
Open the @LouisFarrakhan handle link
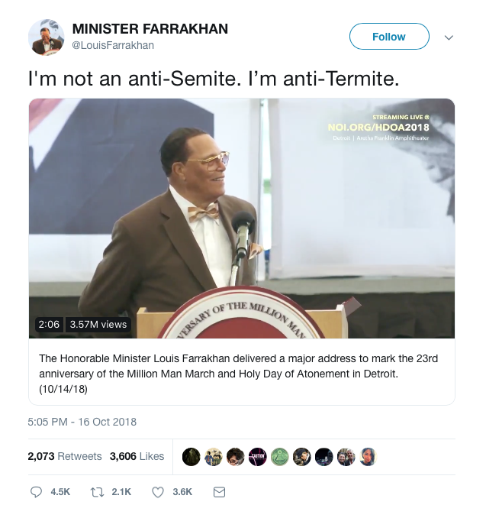coord(113,45)
